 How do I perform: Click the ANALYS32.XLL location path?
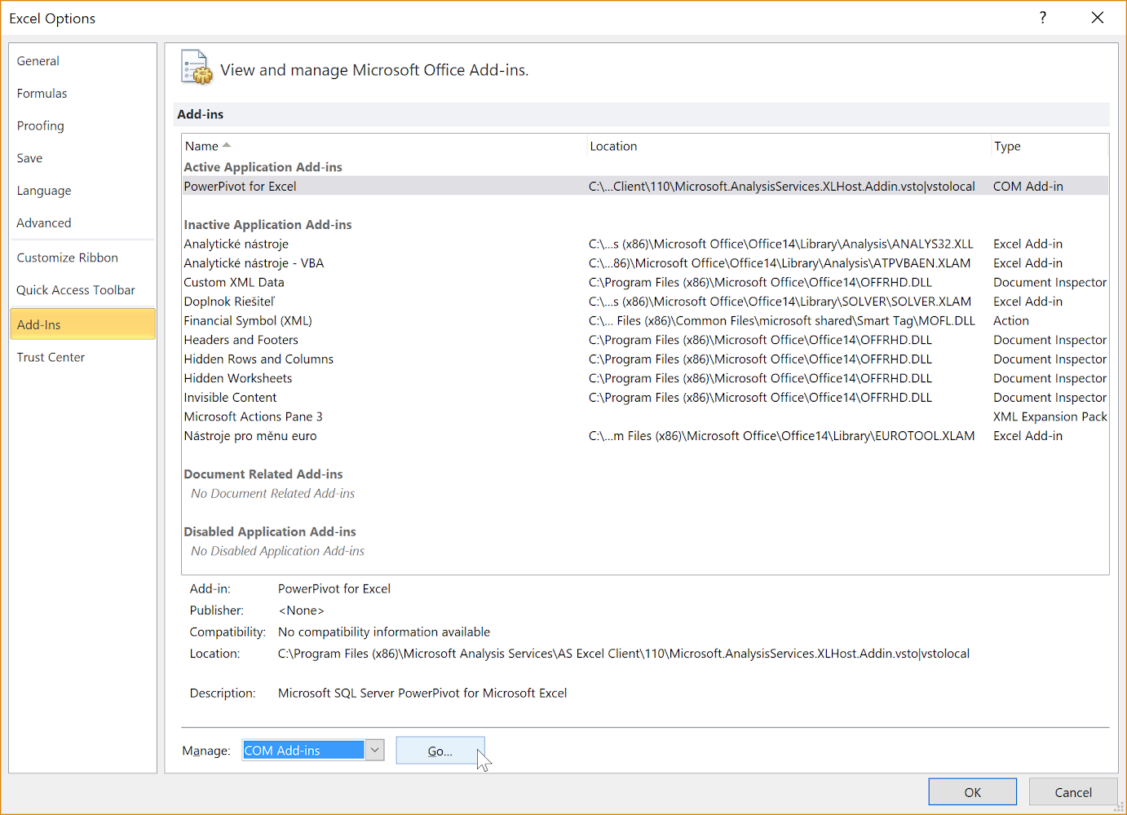click(780, 244)
